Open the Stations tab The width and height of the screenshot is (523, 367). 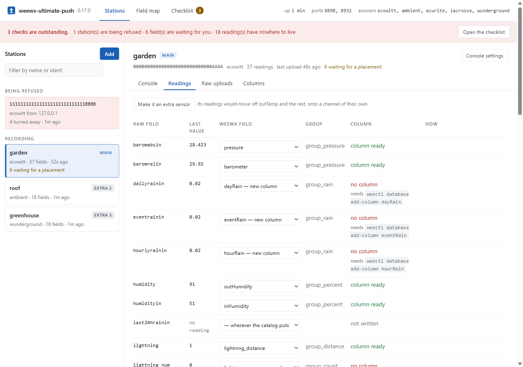pyautogui.click(x=114, y=11)
